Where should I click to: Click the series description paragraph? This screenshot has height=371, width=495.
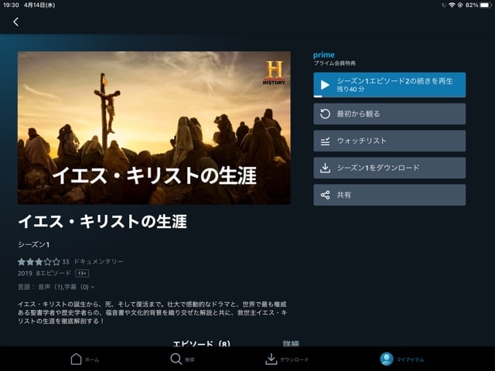coord(152,312)
